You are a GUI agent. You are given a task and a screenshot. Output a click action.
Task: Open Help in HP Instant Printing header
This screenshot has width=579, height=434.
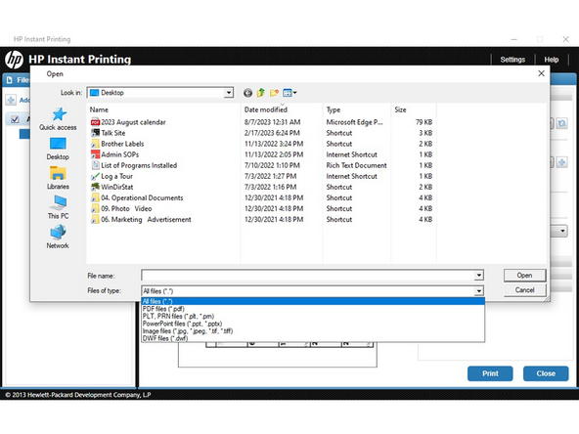click(552, 60)
